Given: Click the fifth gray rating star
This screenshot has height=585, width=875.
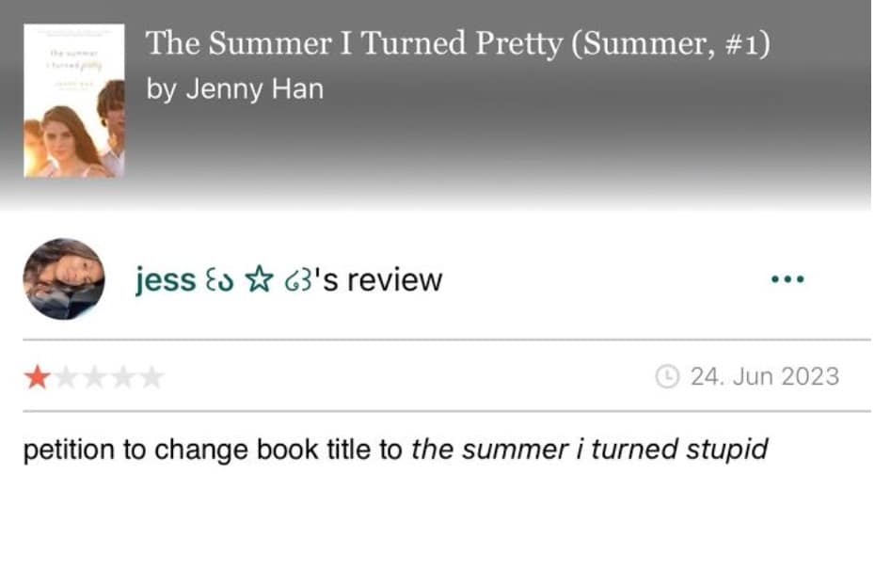Looking at the screenshot, I should [151, 378].
